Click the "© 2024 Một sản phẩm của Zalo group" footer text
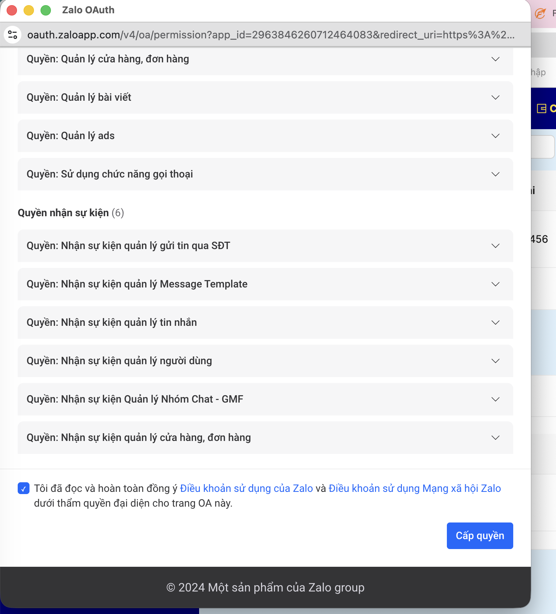556x614 pixels. click(x=265, y=587)
